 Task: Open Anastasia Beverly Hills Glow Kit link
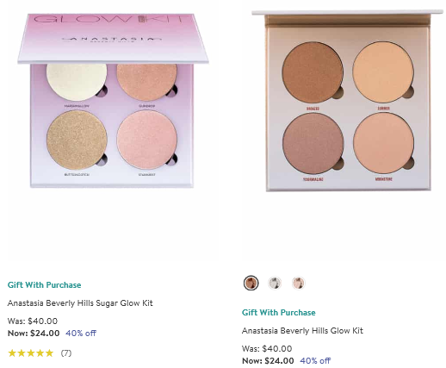pos(302,331)
